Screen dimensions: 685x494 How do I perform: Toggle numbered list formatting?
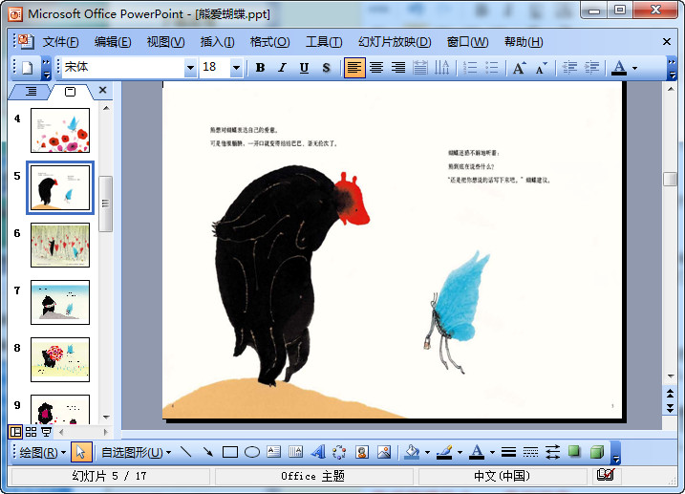470,68
